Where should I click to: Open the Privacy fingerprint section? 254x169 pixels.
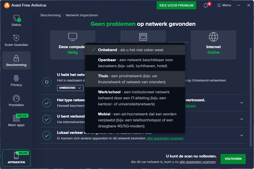pos(16,81)
